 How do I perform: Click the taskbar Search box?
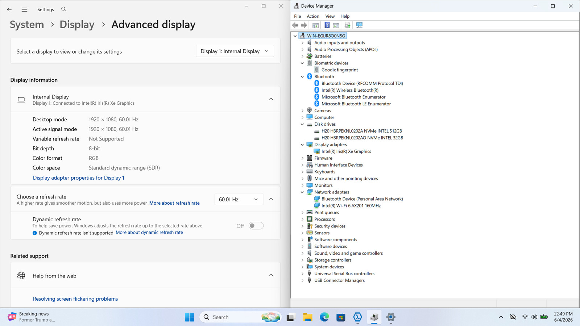[240, 317]
